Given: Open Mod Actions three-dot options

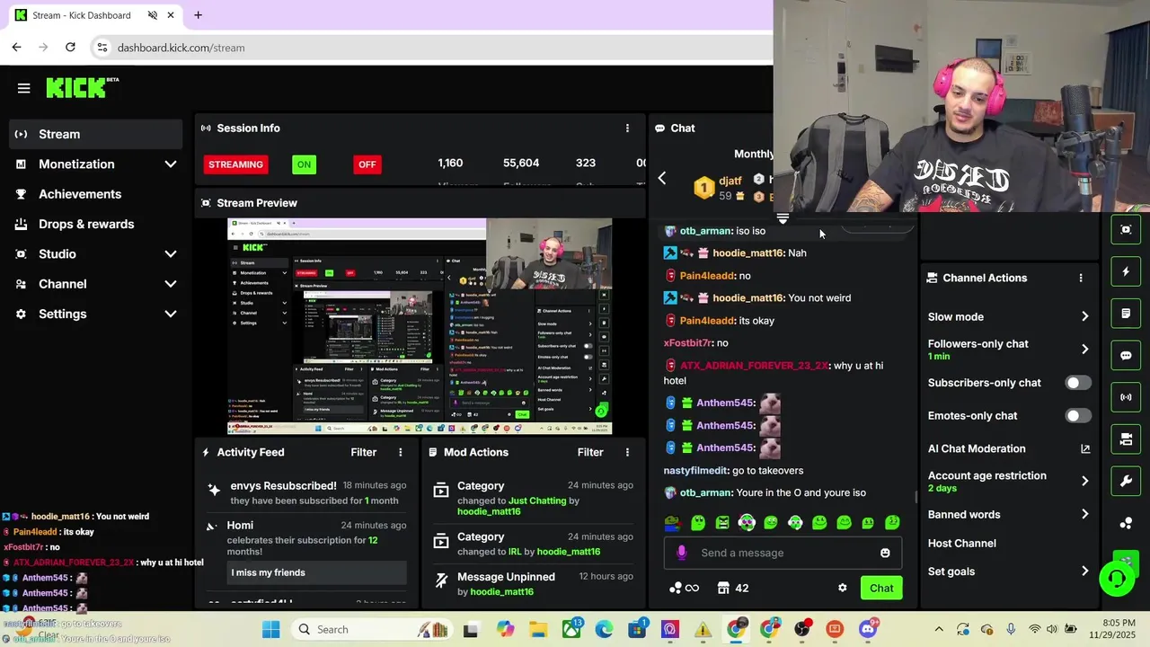Looking at the screenshot, I should (x=627, y=452).
